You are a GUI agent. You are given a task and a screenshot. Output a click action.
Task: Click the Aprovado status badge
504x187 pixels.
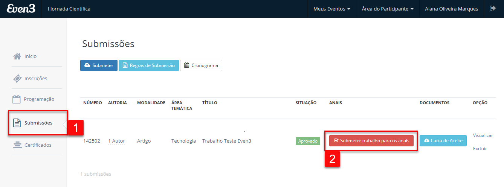coord(308,141)
